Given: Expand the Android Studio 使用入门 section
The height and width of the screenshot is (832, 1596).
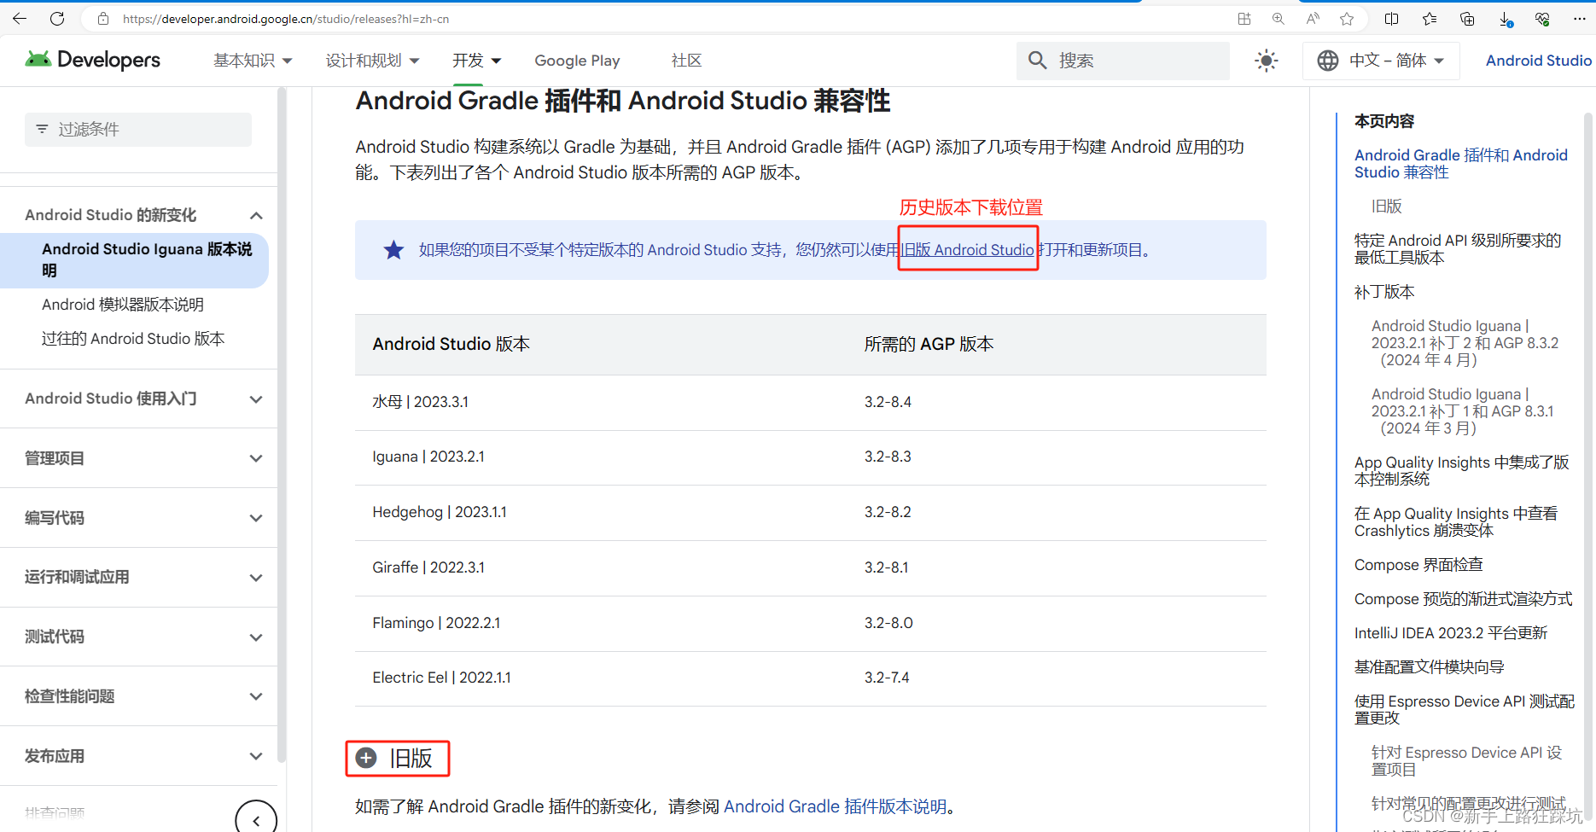Looking at the screenshot, I should click(256, 399).
